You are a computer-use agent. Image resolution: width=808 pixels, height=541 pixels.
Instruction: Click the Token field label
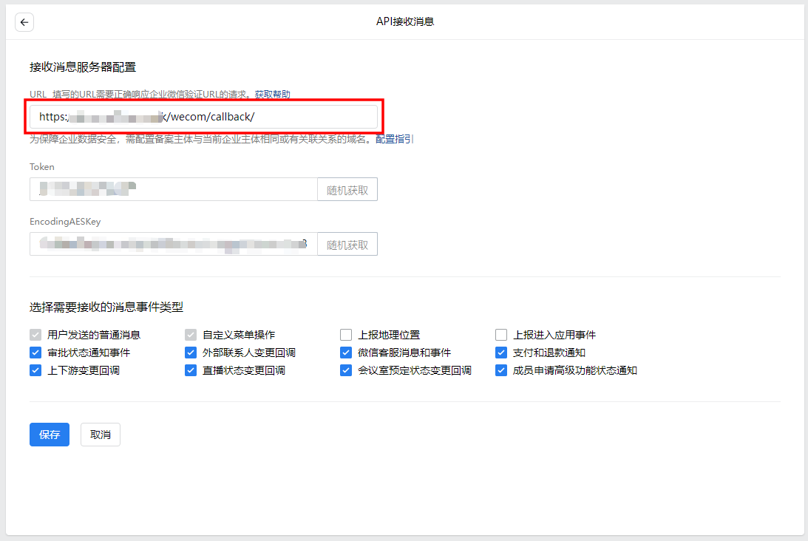point(41,167)
